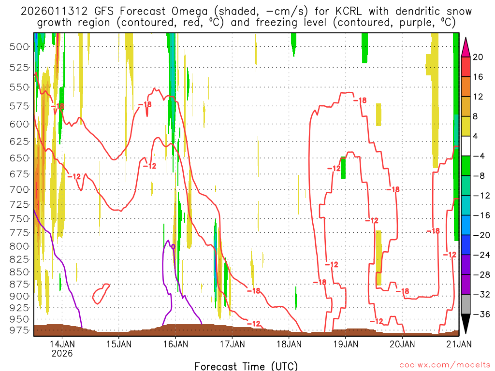Click the green -4 to -8 color bar segment
Viewport: 495px width, 371px height.
pyautogui.click(x=466, y=166)
